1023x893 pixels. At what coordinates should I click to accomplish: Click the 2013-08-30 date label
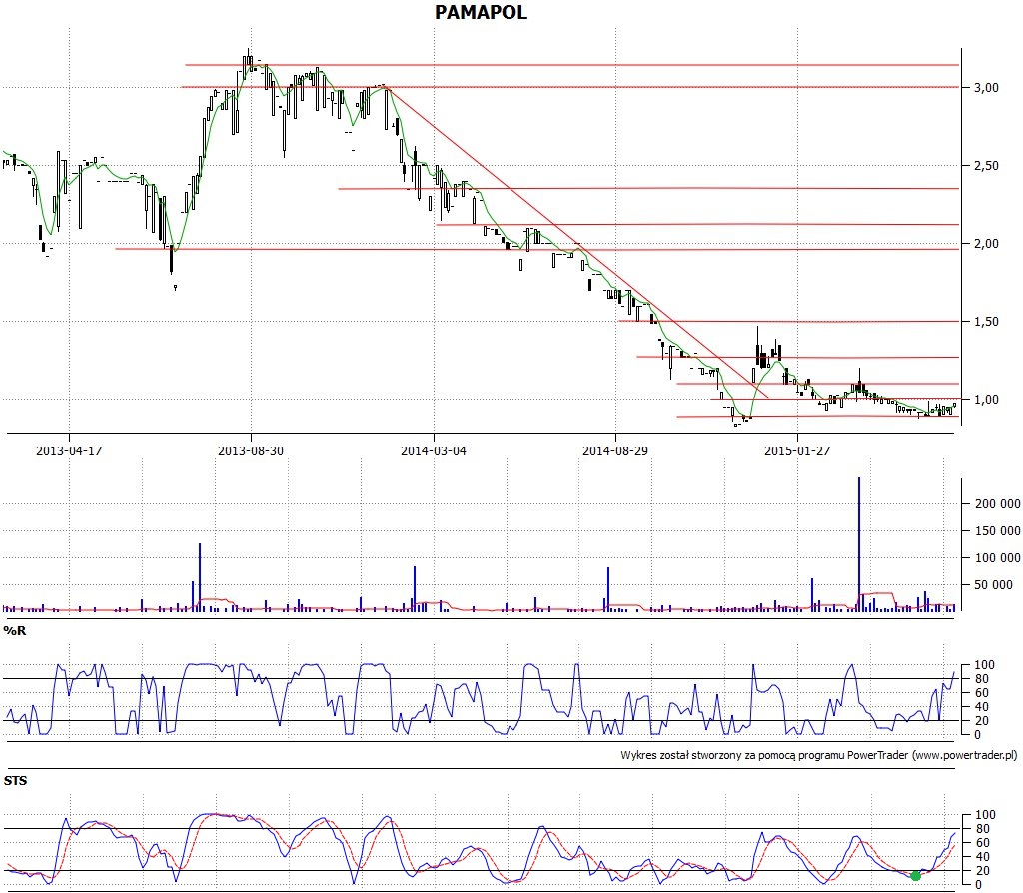[251, 450]
